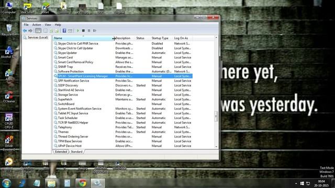The image size is (335, 188).
Task: Click the services list scroll-up arrow
Action: click(216, 38)
